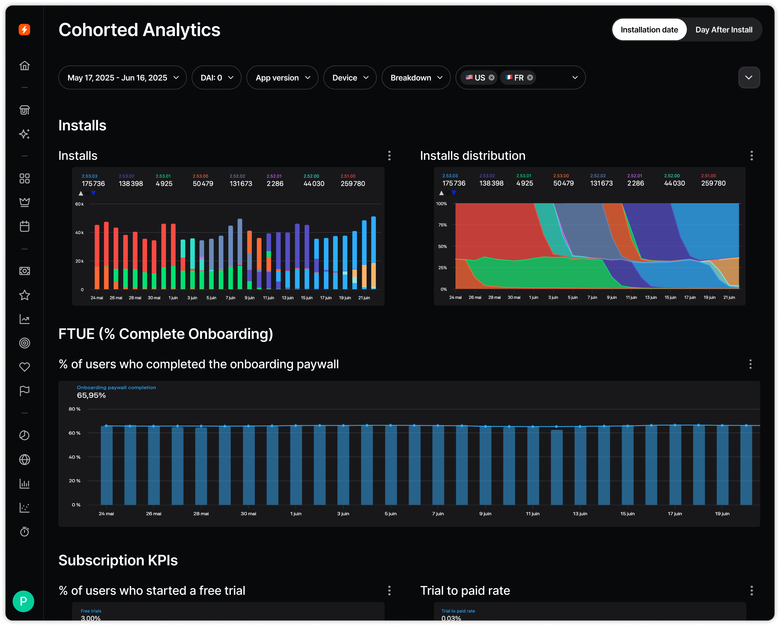
Task: Click the stopwatch icon in sidebar
Action: point(24,532)
